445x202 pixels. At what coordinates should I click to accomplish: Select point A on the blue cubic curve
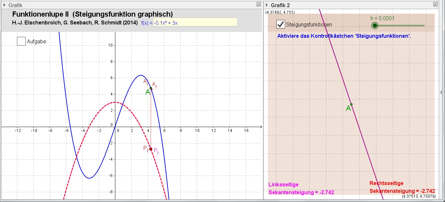click(x=151, y=88)
